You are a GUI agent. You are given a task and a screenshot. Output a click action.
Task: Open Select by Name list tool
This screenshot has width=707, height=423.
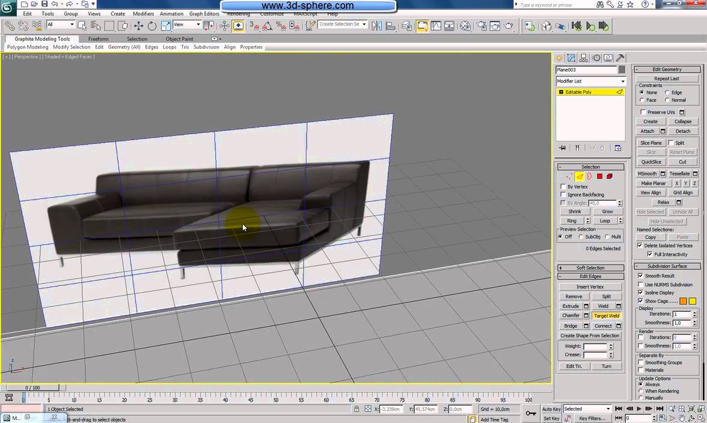[x=96, y=26]
